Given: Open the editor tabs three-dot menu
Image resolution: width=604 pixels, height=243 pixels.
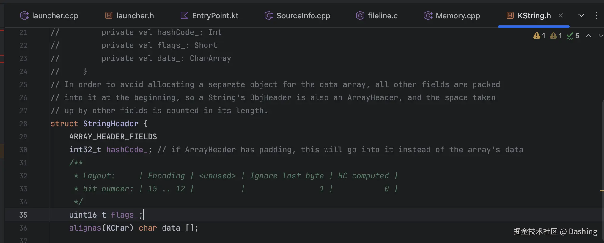Looking at the screenshot, I should click(597, 15).
